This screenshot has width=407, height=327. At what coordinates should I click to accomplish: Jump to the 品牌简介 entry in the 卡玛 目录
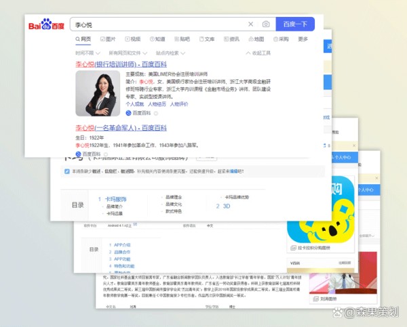point(115,206)
